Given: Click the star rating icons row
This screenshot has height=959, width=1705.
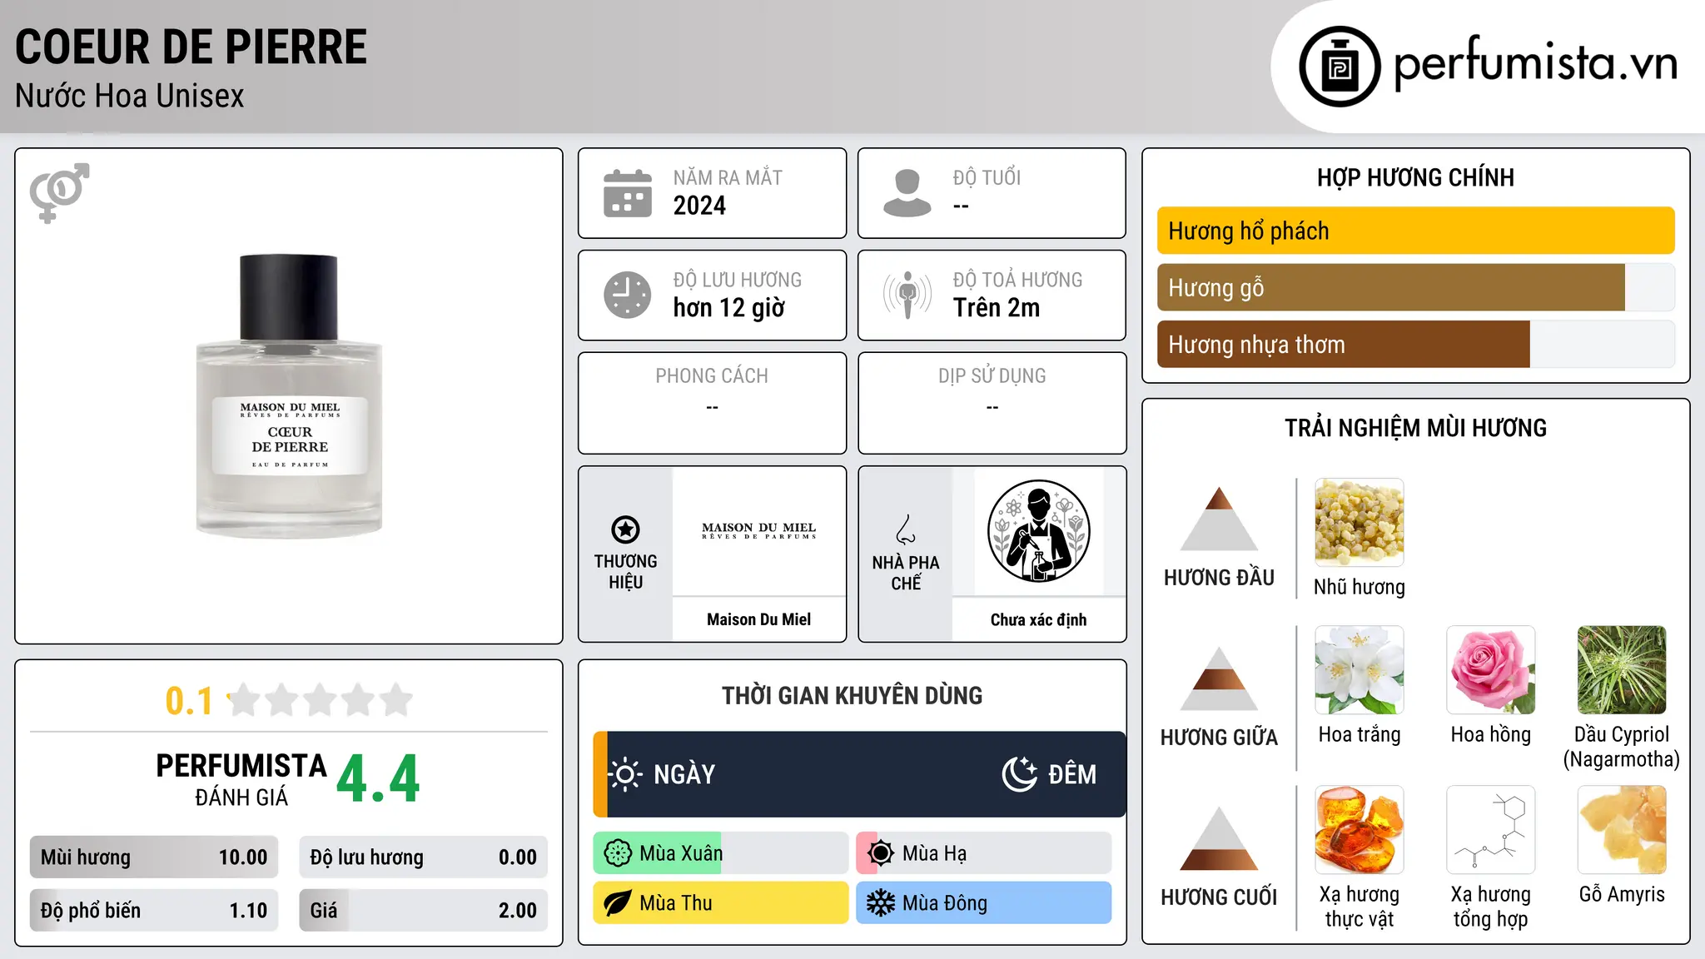Looking at the screenshot, I should (320, 700).
